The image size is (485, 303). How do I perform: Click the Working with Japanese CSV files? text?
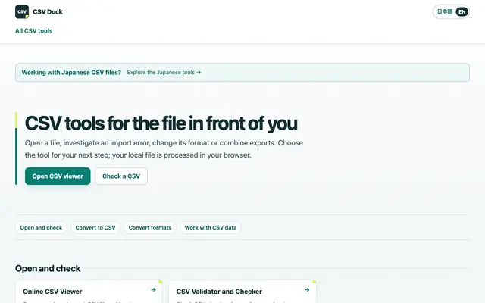pos(71,73)
